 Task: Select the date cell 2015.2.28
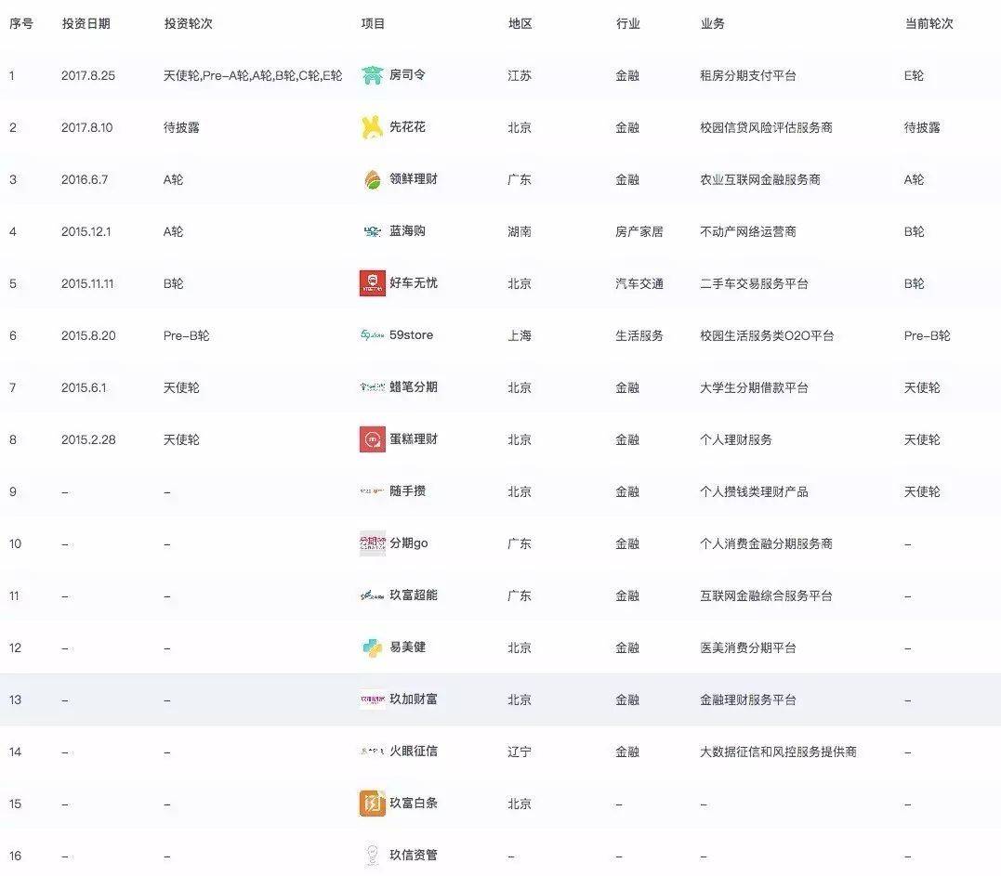88,439
